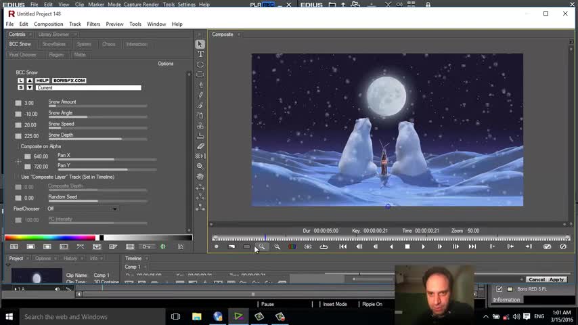Viewport: 578px width, 325px height.
Task: Toggle Random Seed keyframe animation box
Action: [18, 198]
